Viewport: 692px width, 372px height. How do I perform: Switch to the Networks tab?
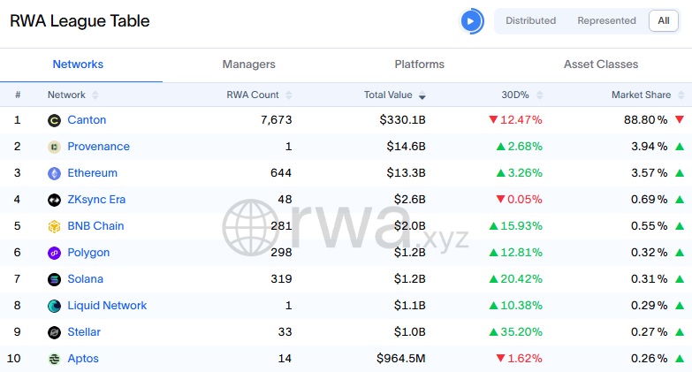pos(78,65)
